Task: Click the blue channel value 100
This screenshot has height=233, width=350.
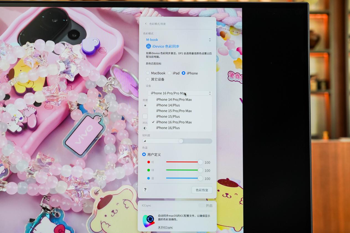Action: click(x=208, y=179)
